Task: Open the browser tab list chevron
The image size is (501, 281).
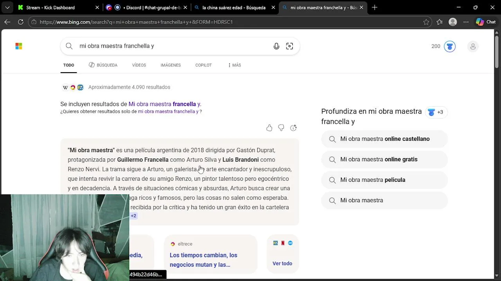Action: [x=7, y=7]
